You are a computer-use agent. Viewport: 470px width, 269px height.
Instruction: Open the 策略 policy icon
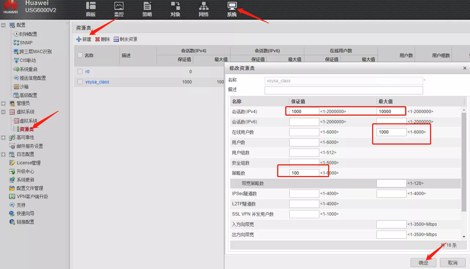[147, 6]
